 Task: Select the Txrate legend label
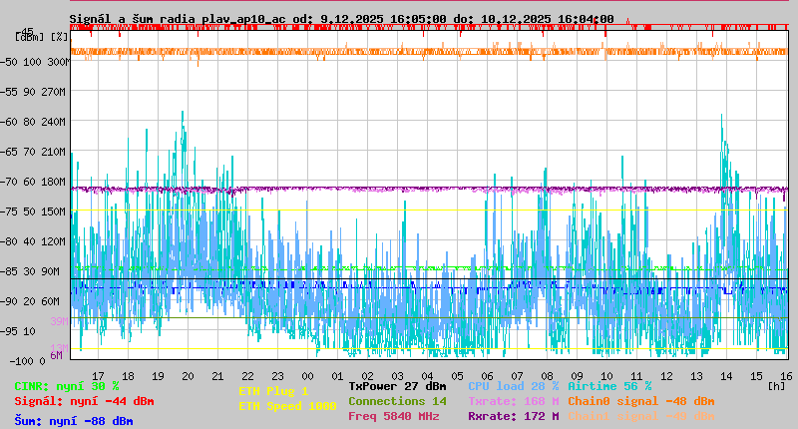click(513, 401)
